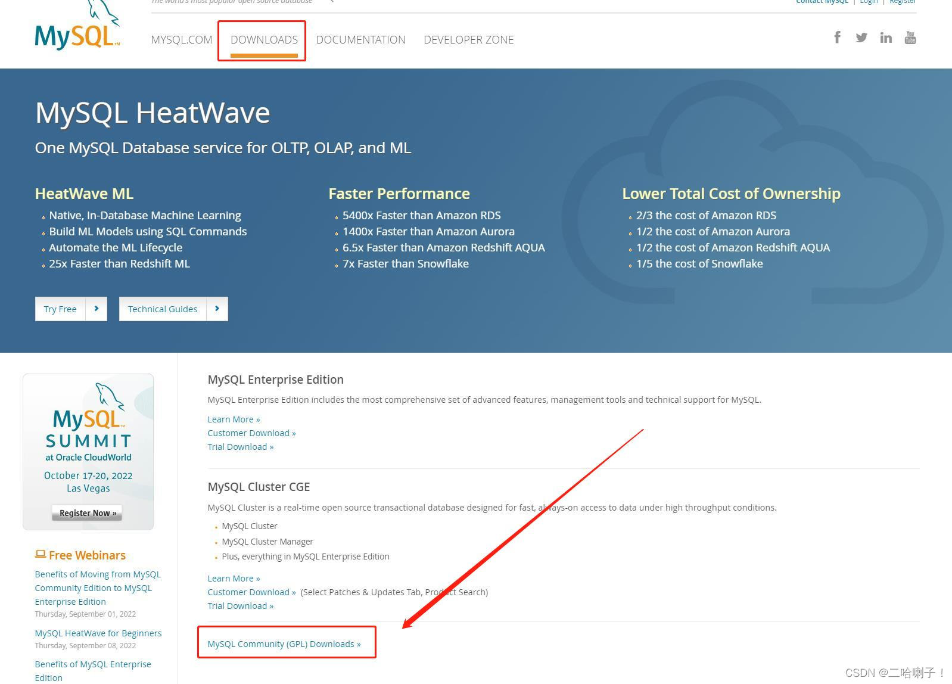Click '7x Faster than Snowflake' text

[x=406, y=263]
